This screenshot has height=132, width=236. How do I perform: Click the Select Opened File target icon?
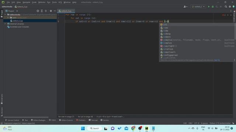(38, 11)
